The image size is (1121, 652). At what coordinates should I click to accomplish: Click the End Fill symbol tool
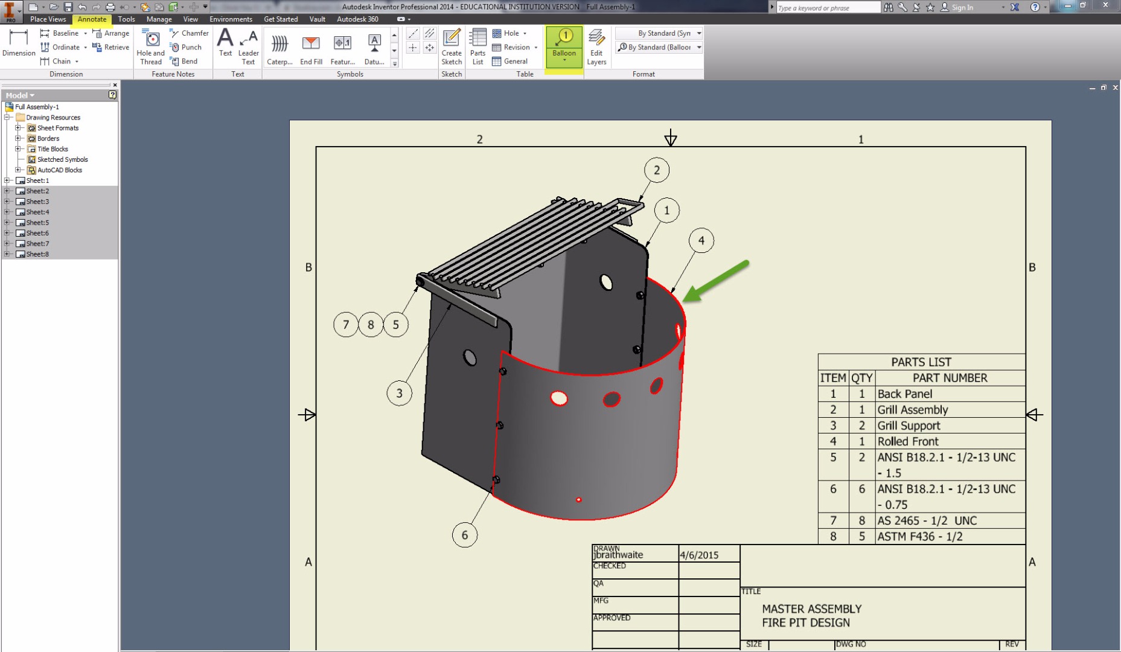pyautogui.click(x=311, y=48)
